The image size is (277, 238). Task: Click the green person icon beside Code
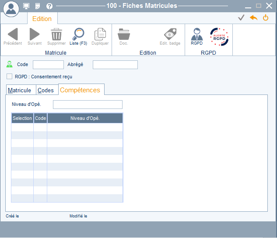(9, 64)
